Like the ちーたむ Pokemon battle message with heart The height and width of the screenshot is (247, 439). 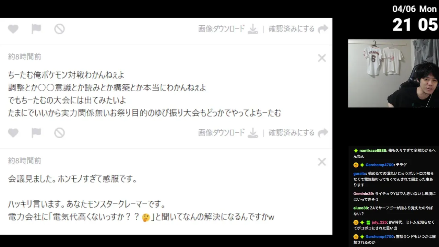click(13, 133)
